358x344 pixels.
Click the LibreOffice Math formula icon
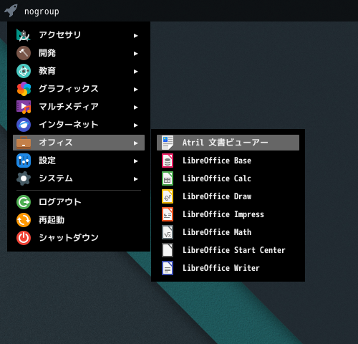[x=168, y=232]
